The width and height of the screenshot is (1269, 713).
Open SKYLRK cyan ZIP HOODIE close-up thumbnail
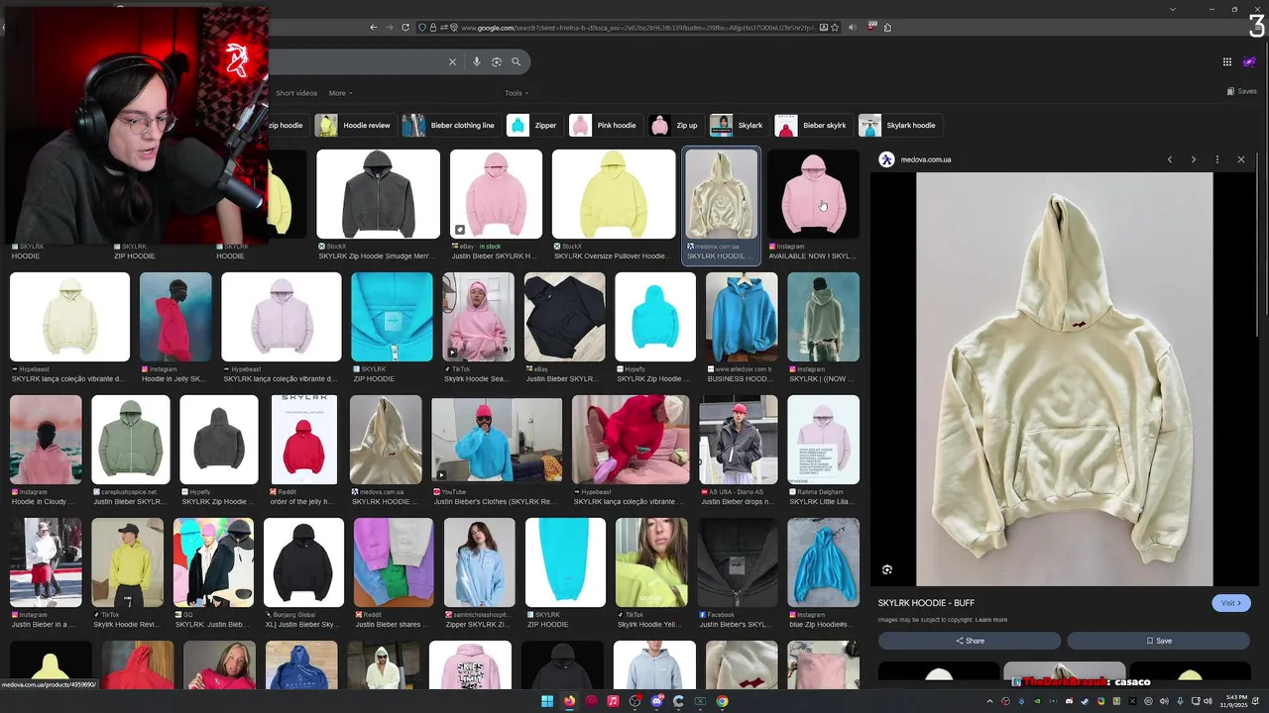(x=392, y=317)
